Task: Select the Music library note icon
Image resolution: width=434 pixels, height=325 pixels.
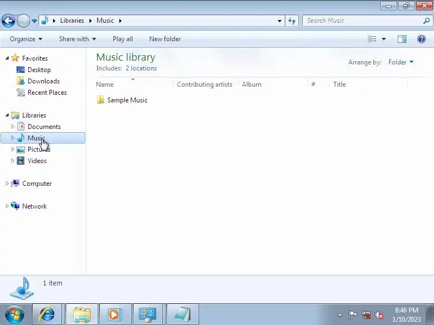Action: point(21,138)
